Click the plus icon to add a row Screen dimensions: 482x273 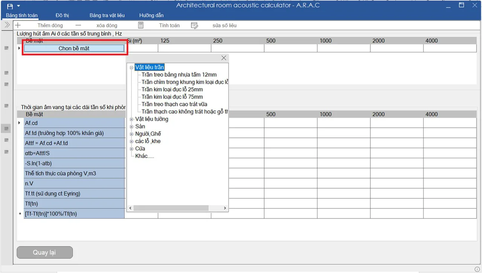pyautogui.click(x=18, y=25)
